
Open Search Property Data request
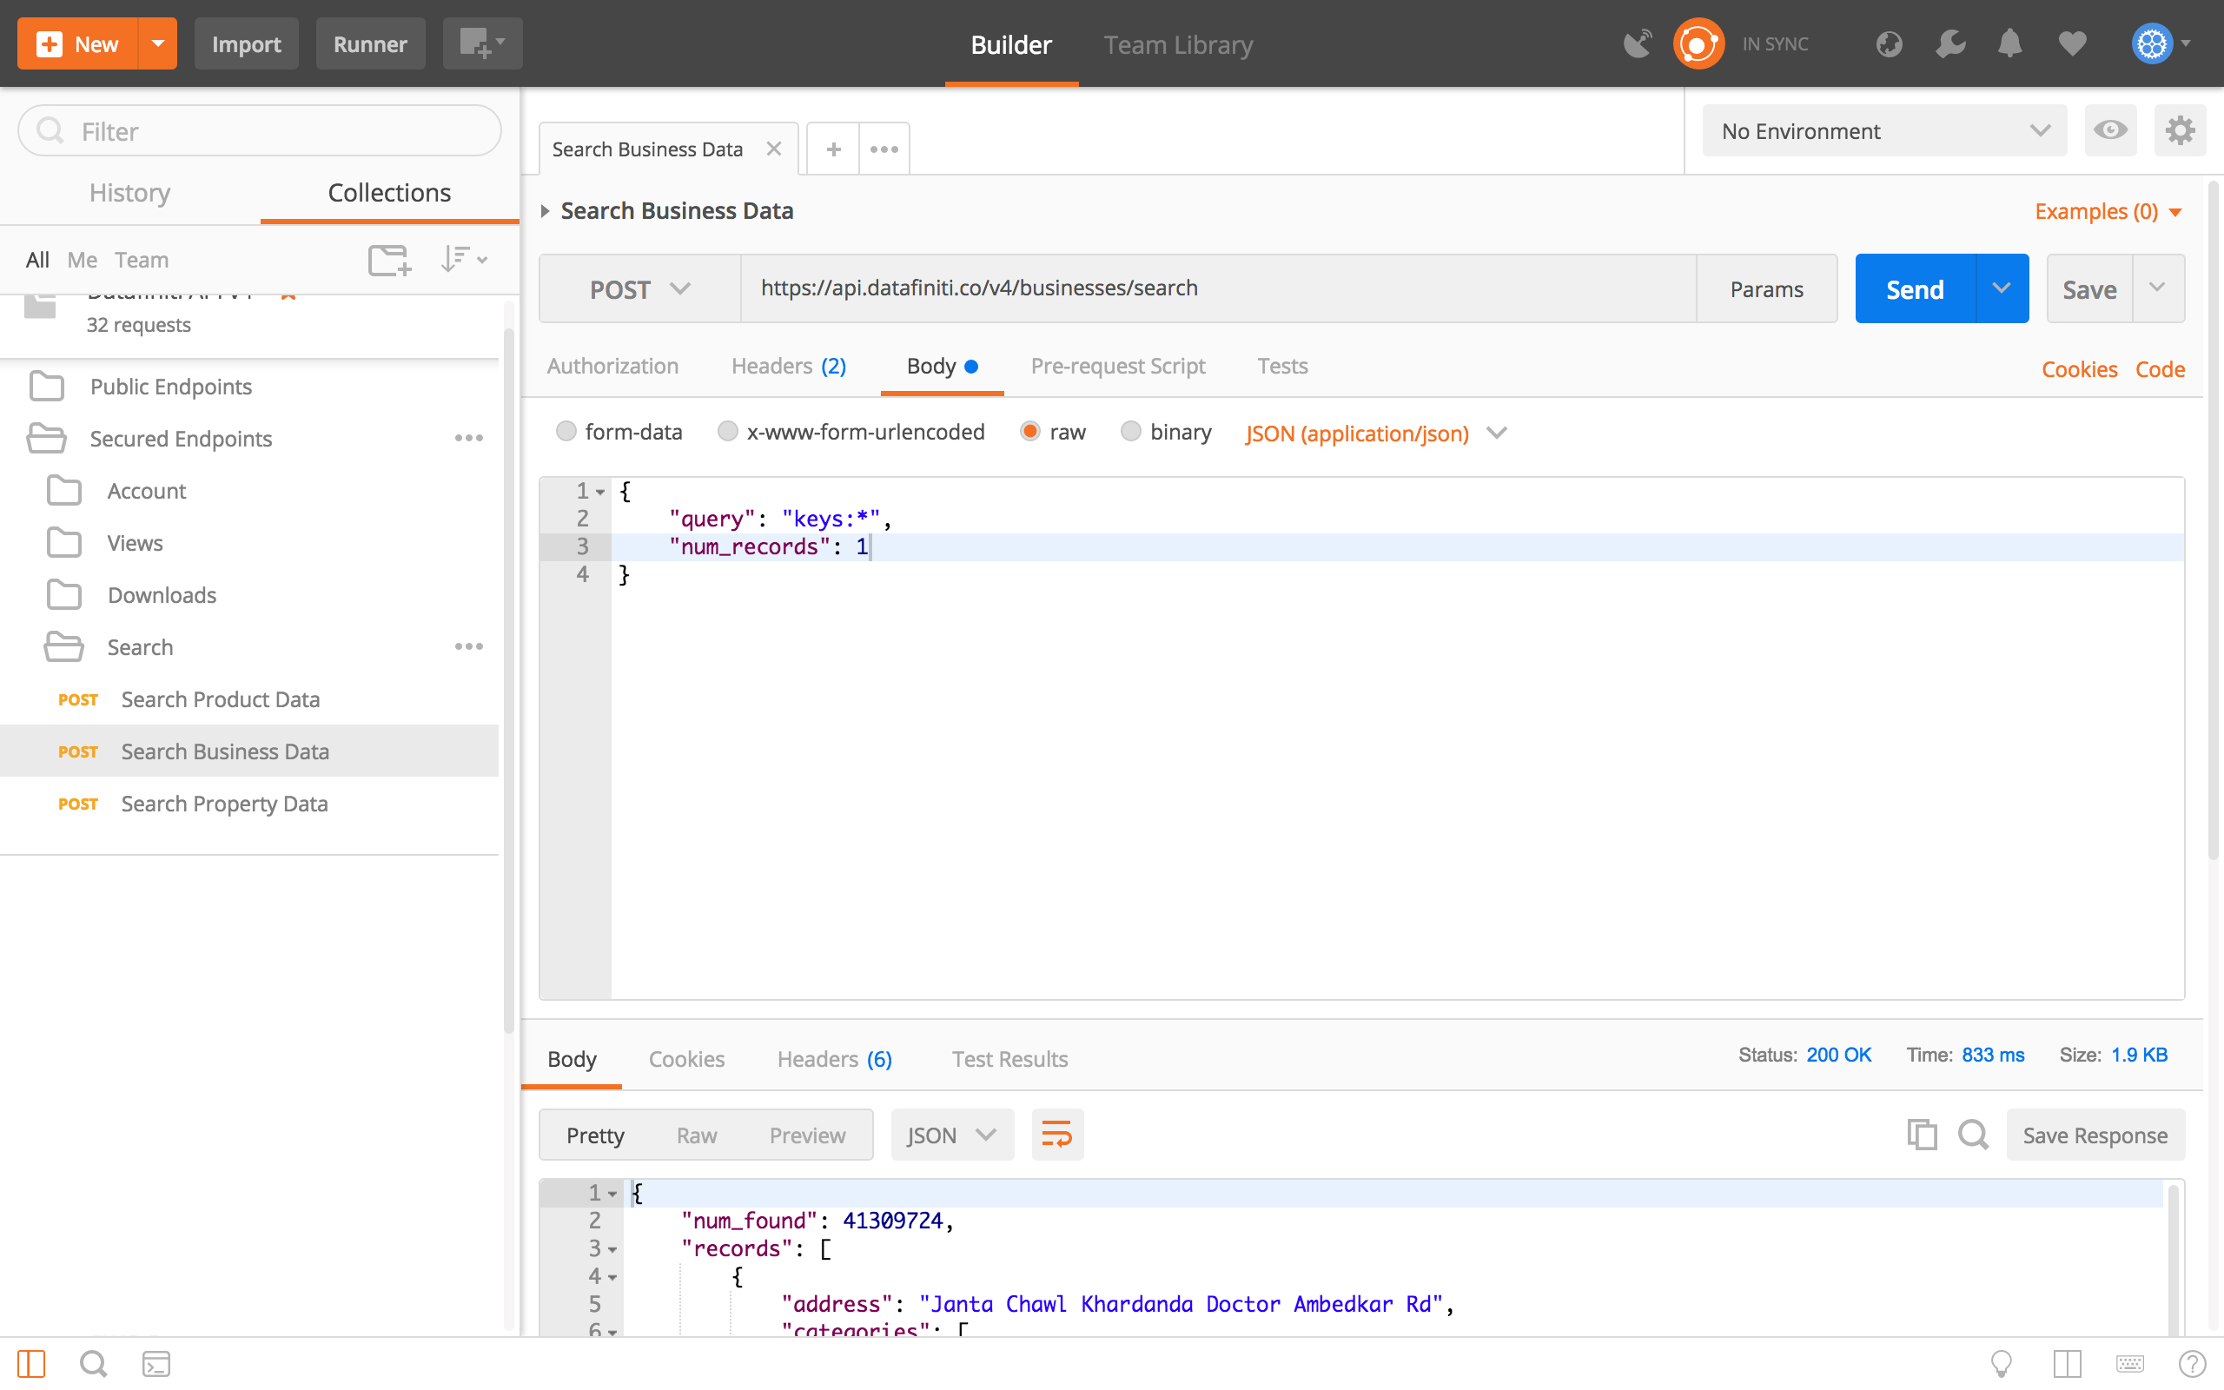(x=224, y=804)
